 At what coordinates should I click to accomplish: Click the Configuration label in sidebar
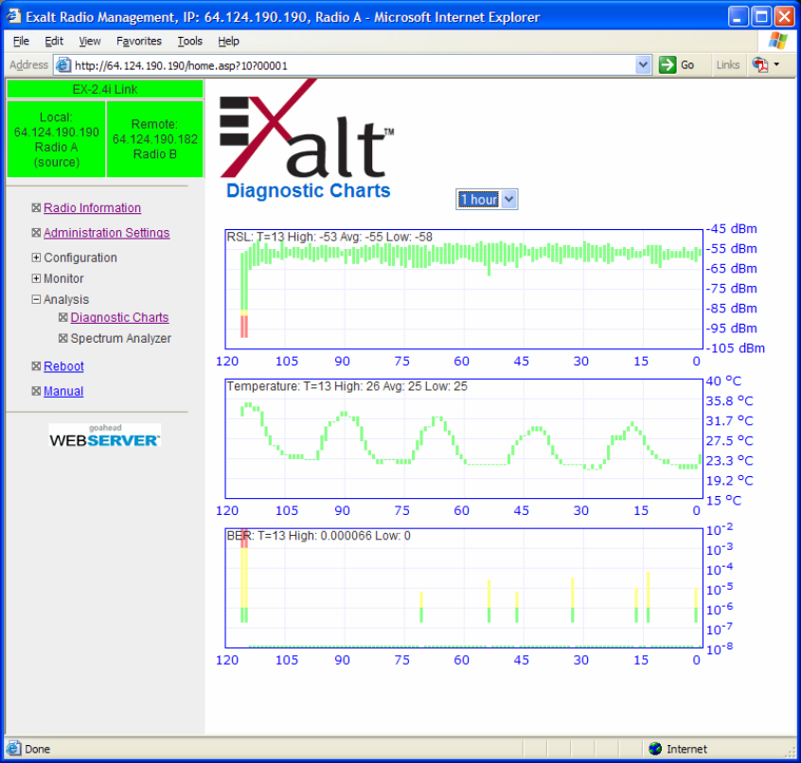pyautogui.click(x=80, y=257)
